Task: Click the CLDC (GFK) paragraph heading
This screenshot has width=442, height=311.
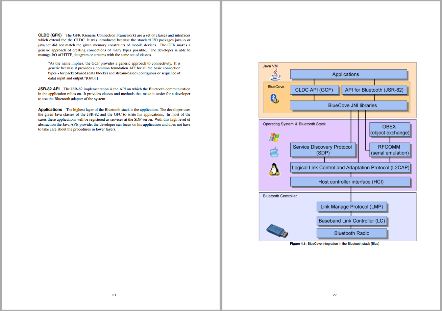Action: click(x=50, y=35)
